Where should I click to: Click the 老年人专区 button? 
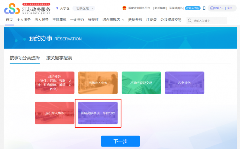193,8
